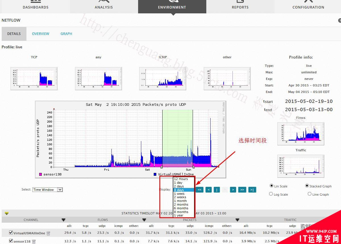The image size is (341, 244).
Task: Choose 1 year in Display list
Action: pyautogui.click(x=184, y=215)
